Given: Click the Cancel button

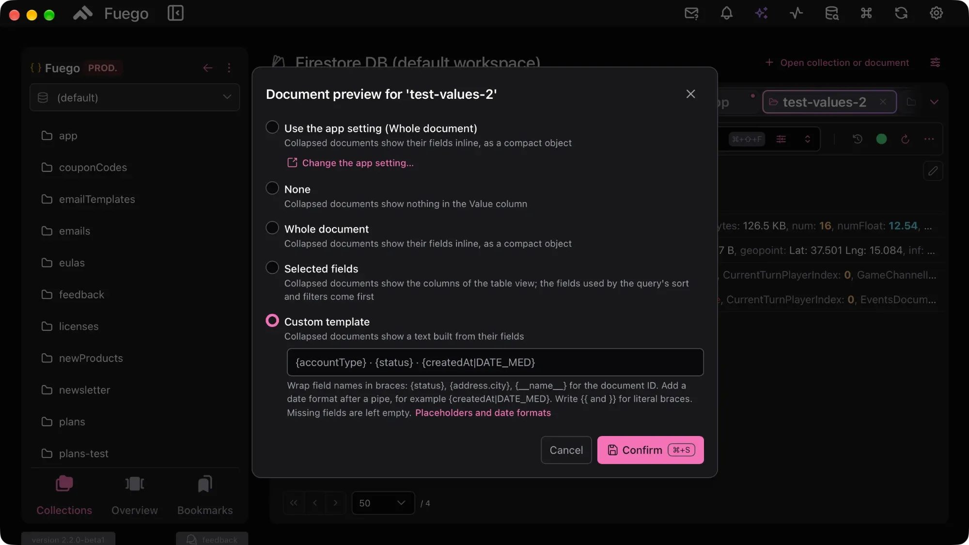Looking at the screenshot, I should tap(566, 450).
